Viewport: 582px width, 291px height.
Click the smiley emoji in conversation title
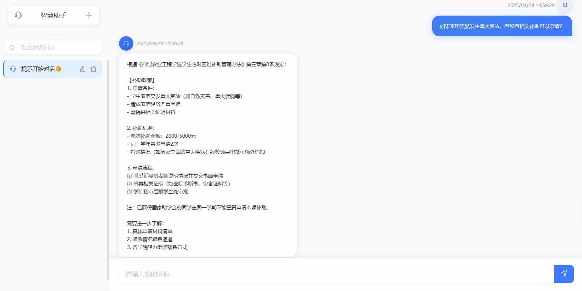(59, 69)
